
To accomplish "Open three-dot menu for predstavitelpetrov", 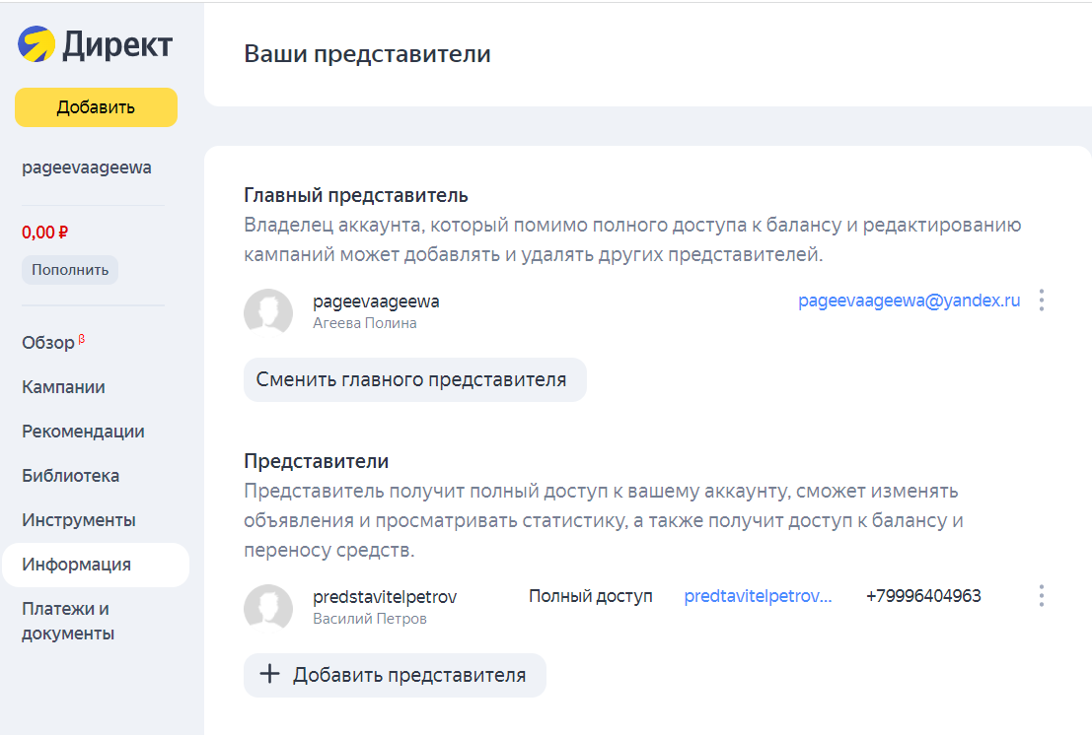I will click(1042, 596).
